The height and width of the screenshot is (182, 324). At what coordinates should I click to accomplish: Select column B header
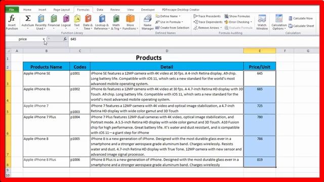coord(46,51)
